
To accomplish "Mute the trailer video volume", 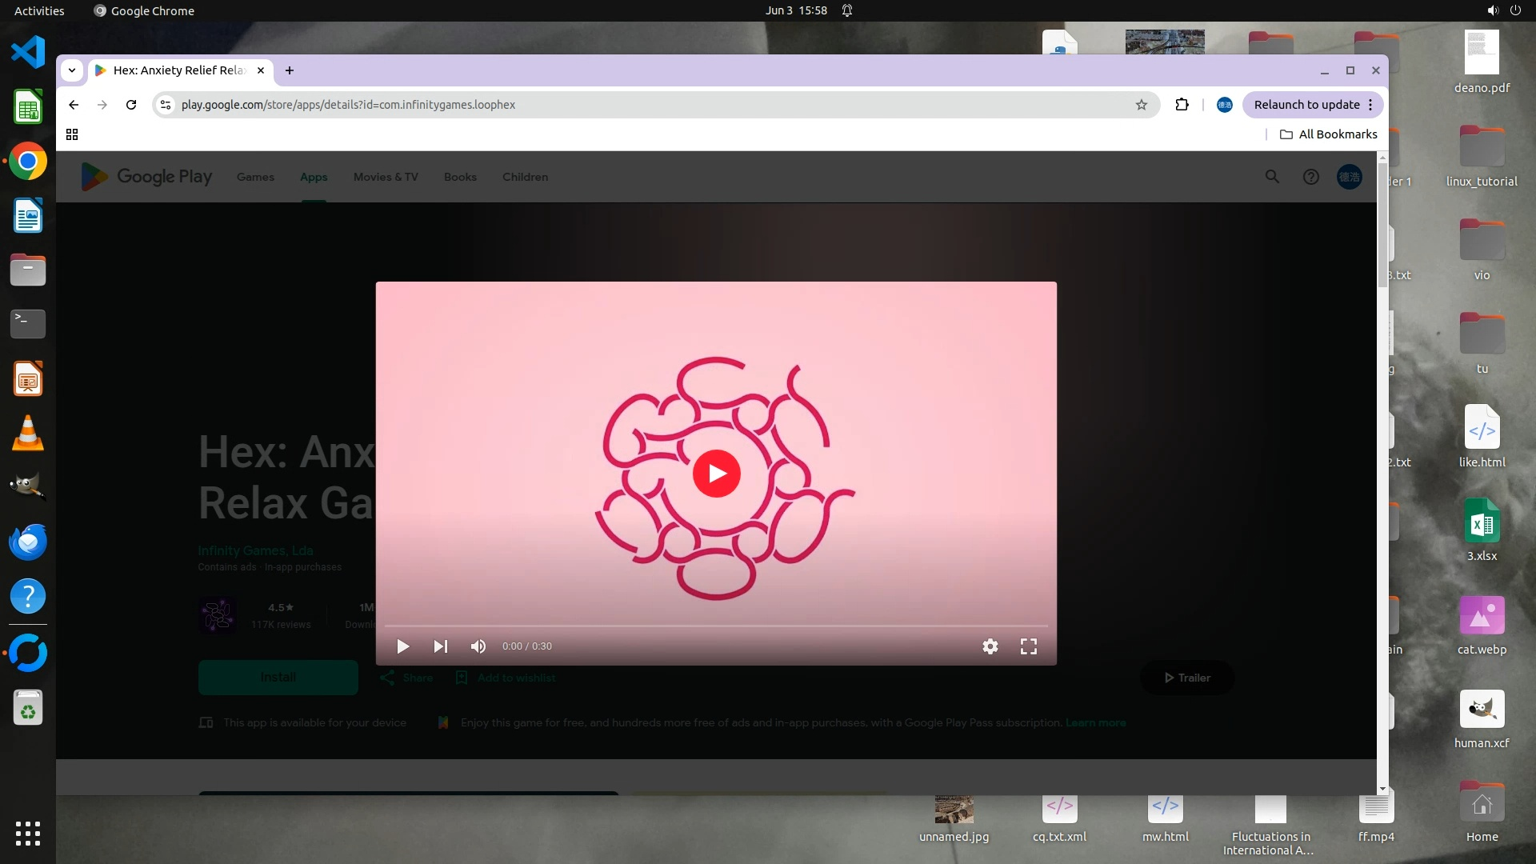I will 478,646.
